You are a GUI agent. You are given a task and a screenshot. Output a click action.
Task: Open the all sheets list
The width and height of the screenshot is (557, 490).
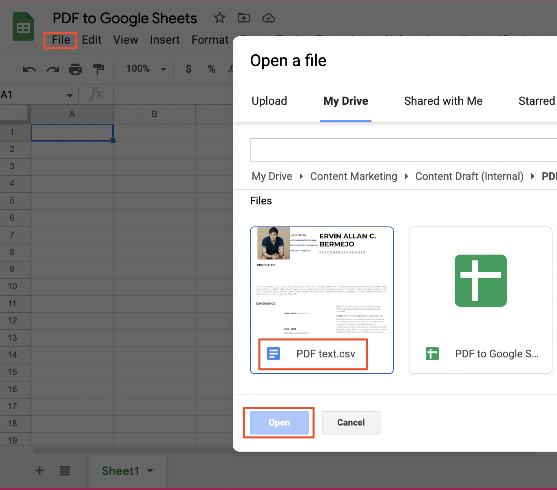click(x=64, y=470)
